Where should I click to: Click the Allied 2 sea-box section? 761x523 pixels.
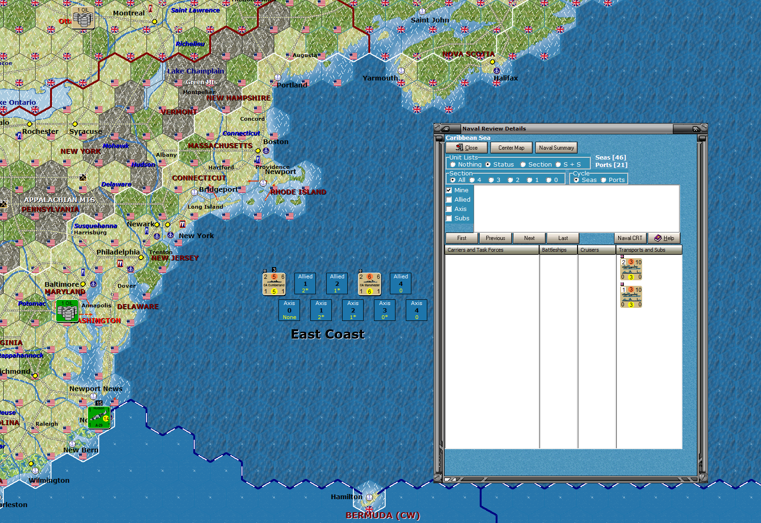(x=337, y=283)
